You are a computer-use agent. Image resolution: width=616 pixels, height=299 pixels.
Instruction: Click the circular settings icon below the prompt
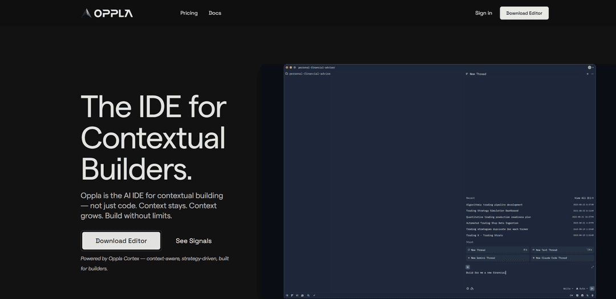pyautogui.click(x=468, y=288)
